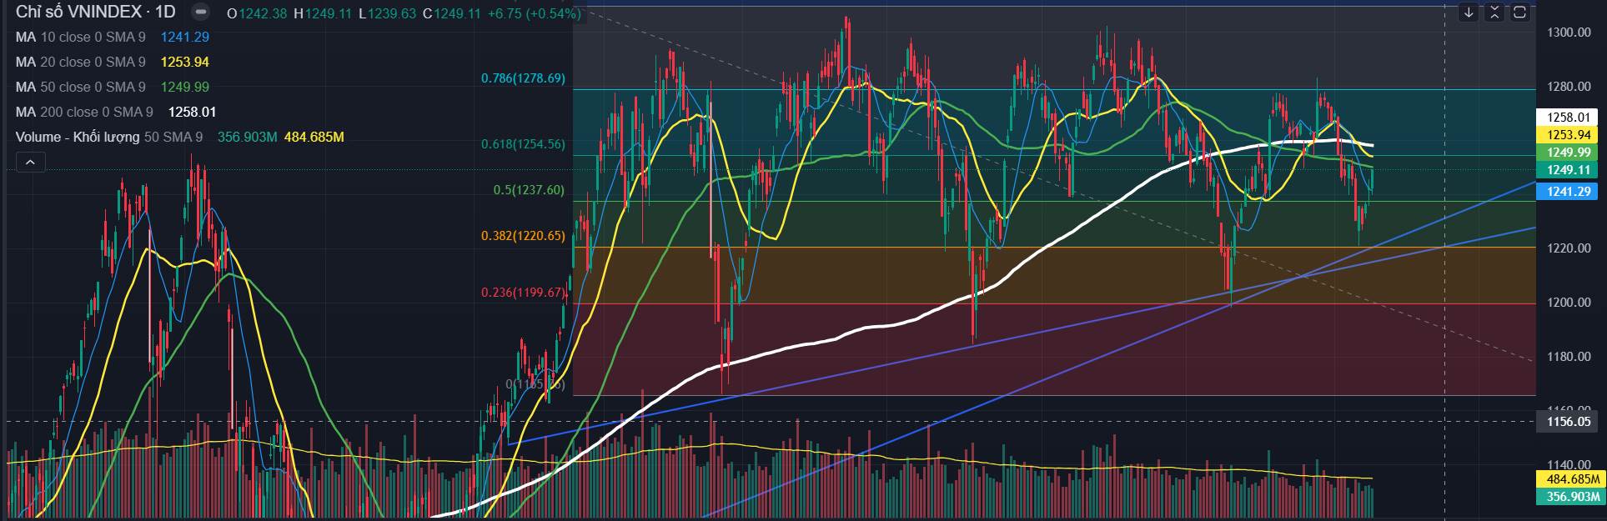Select Fibonacci level label 0.382(1220.65)

[x=523, y=236]
